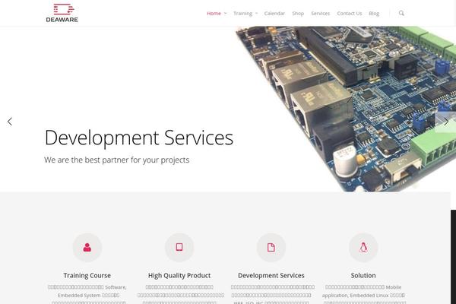This screenshot has height=304, width=456.
Task: Expand the Home dropdown arrow
Action: (x=226, y=14)
